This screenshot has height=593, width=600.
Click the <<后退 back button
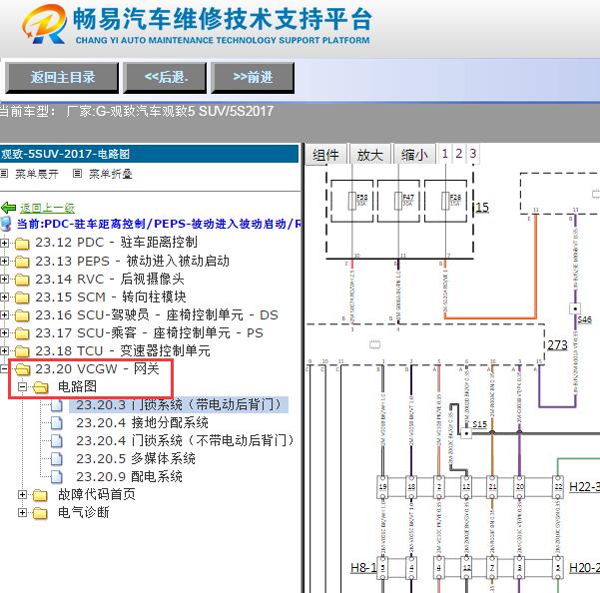tap(165, 78)
